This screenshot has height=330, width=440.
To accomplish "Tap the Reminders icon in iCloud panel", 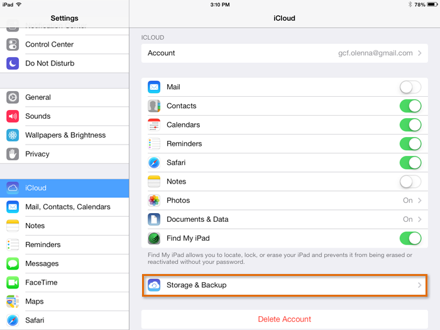I will pyautogui.click(x=154, y=144).
